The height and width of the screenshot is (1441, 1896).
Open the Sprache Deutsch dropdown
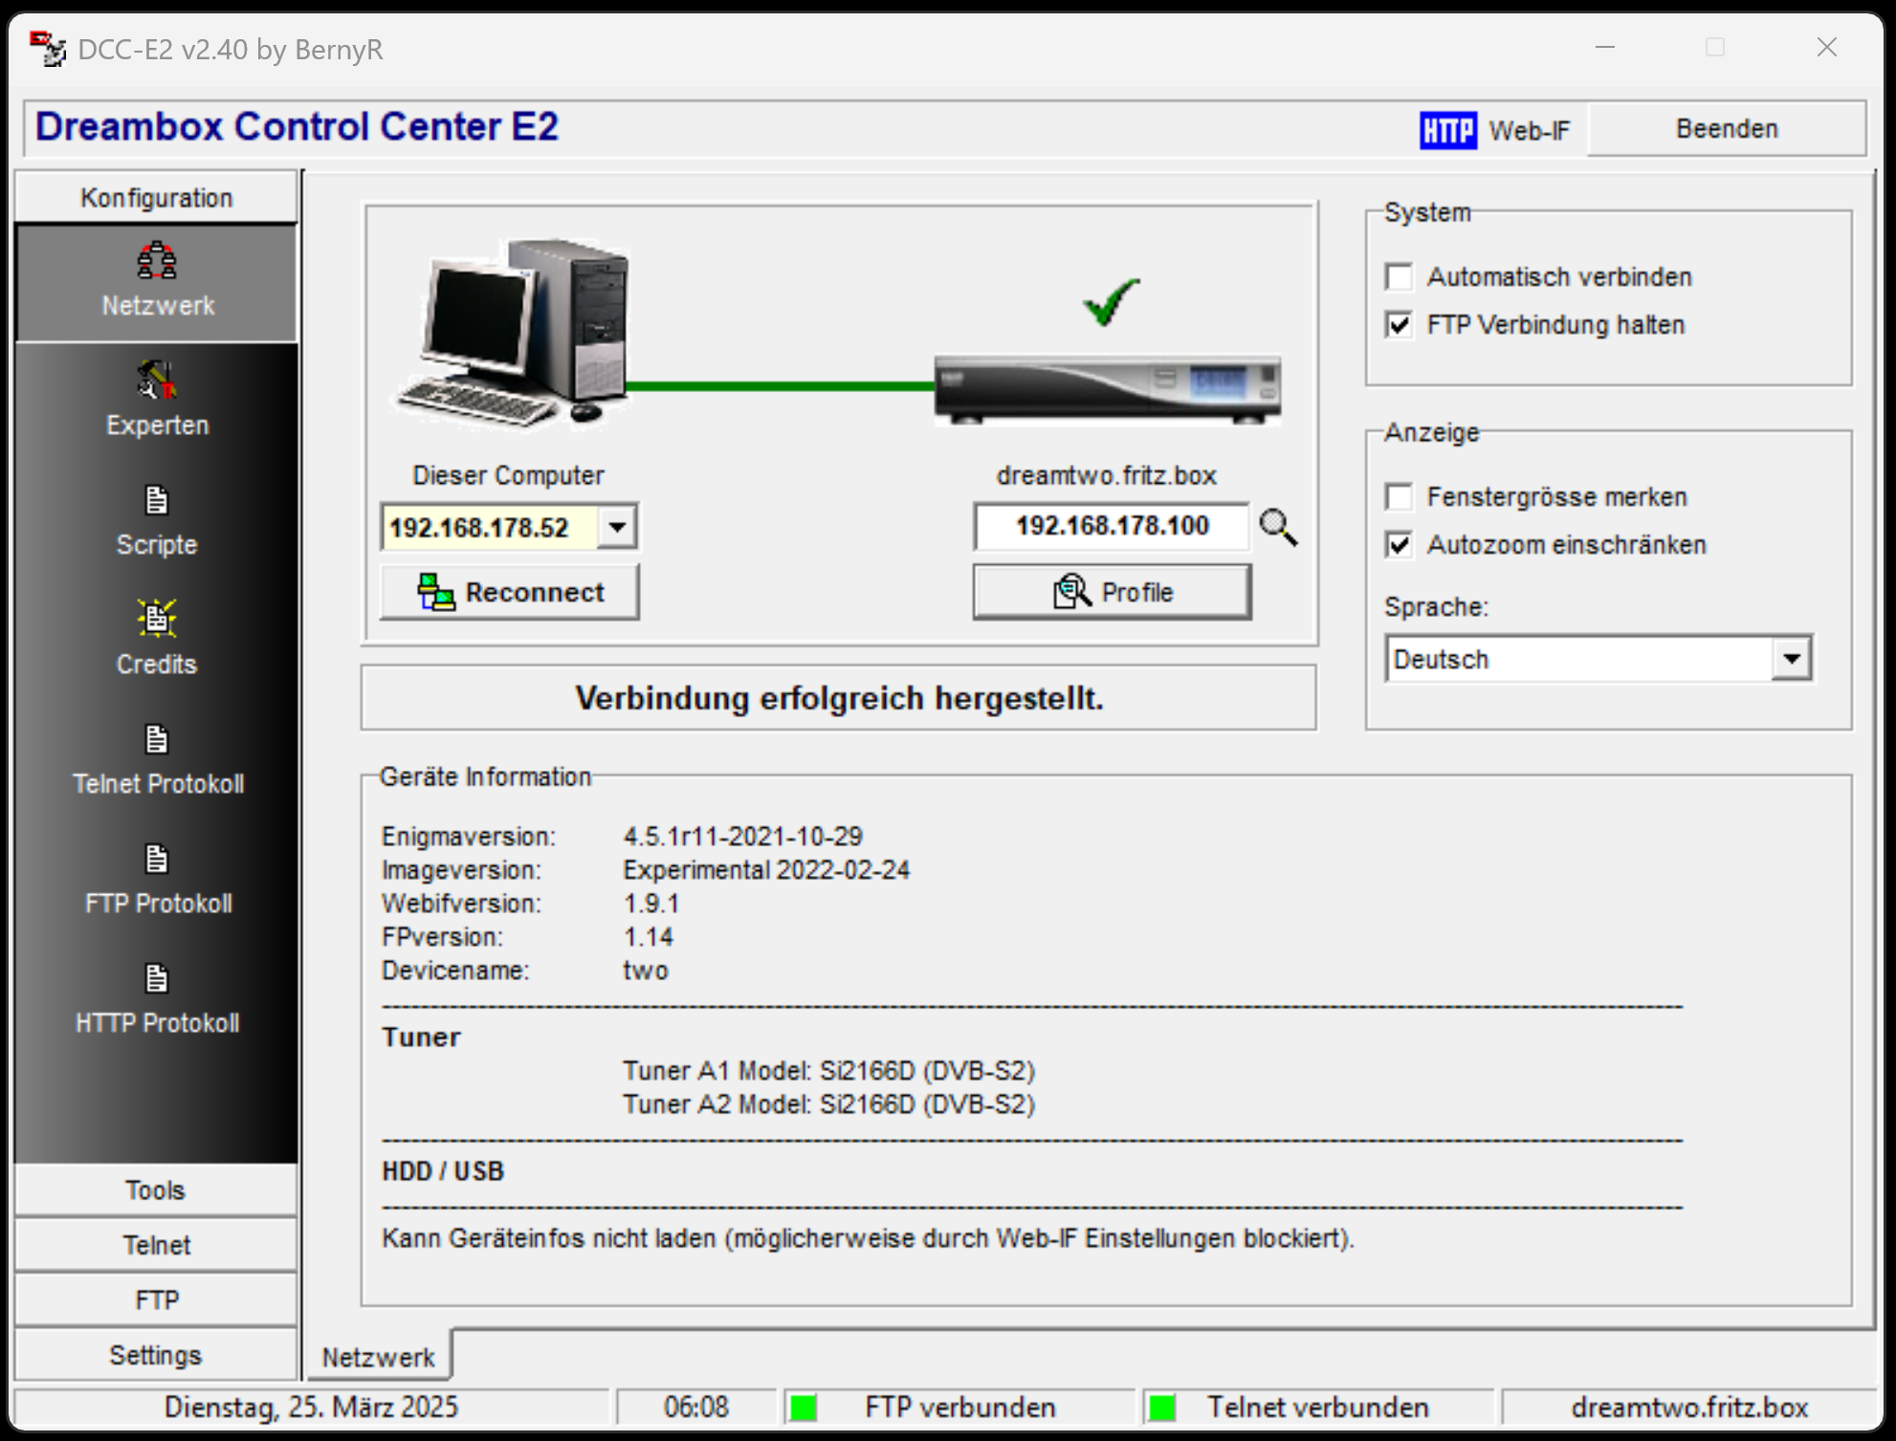coord(1791,659)
